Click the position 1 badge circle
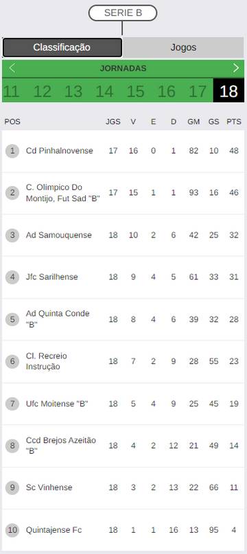247x554 pixels. click(12, 151)
